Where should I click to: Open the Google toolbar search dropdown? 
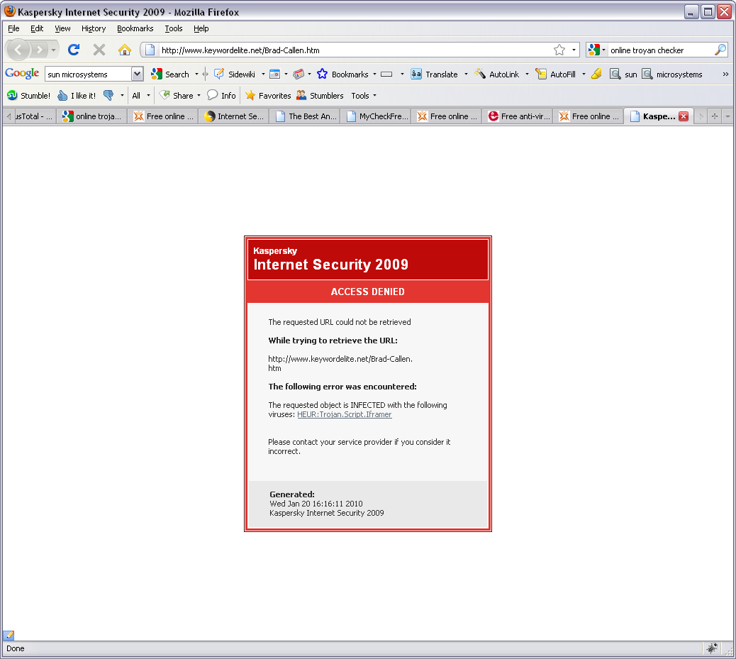click(x=137, y=74)
